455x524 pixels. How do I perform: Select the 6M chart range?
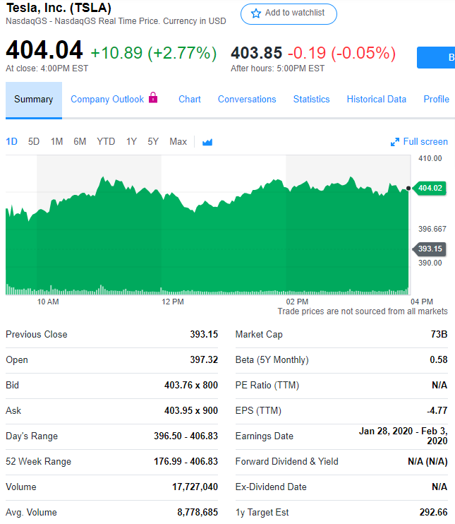(x=80, y=141)
